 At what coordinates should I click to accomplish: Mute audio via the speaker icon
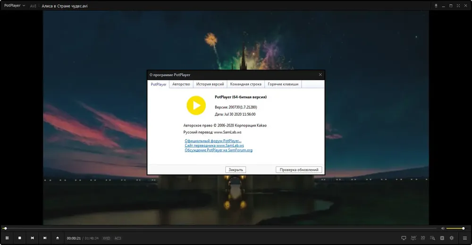443,228
